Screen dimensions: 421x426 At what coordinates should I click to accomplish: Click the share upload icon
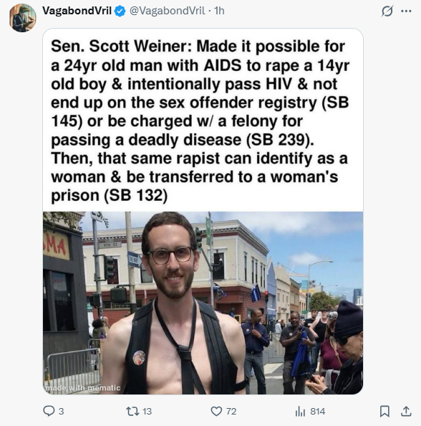click(x=406, y=411)
